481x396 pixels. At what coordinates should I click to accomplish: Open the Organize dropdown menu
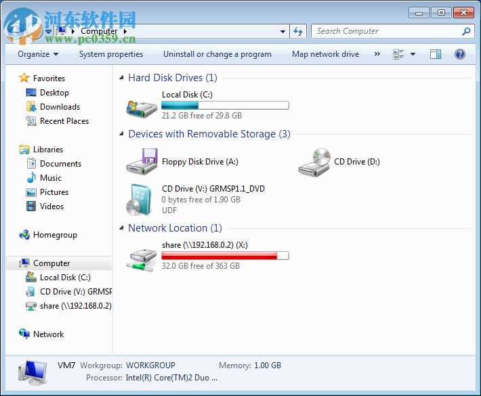[38, 54]
